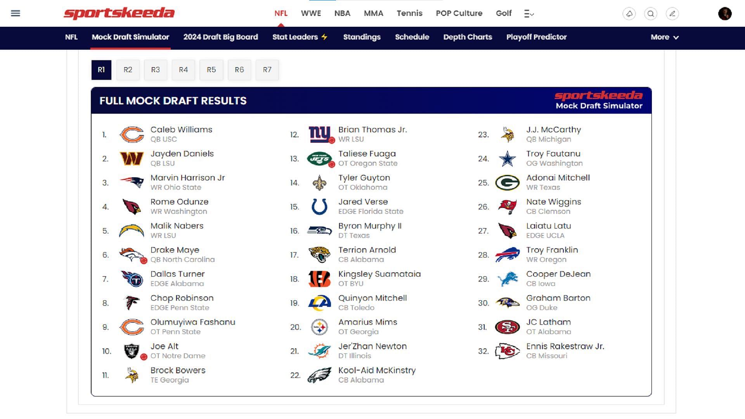The width and height of the screenshot is (745, 419).
Task: Open the hamburger menu icon
Action: [16, 14]
